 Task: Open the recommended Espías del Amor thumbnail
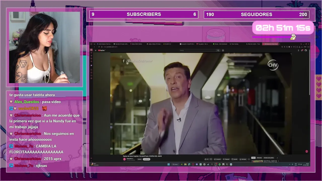pos(257,161)
